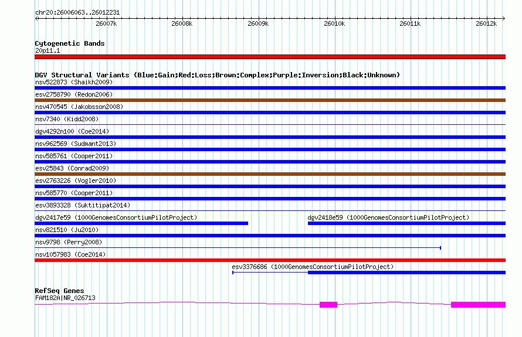Open the DGV Structural Variants track title
Viewport: 522px width, 337px height.
point(218,75)
